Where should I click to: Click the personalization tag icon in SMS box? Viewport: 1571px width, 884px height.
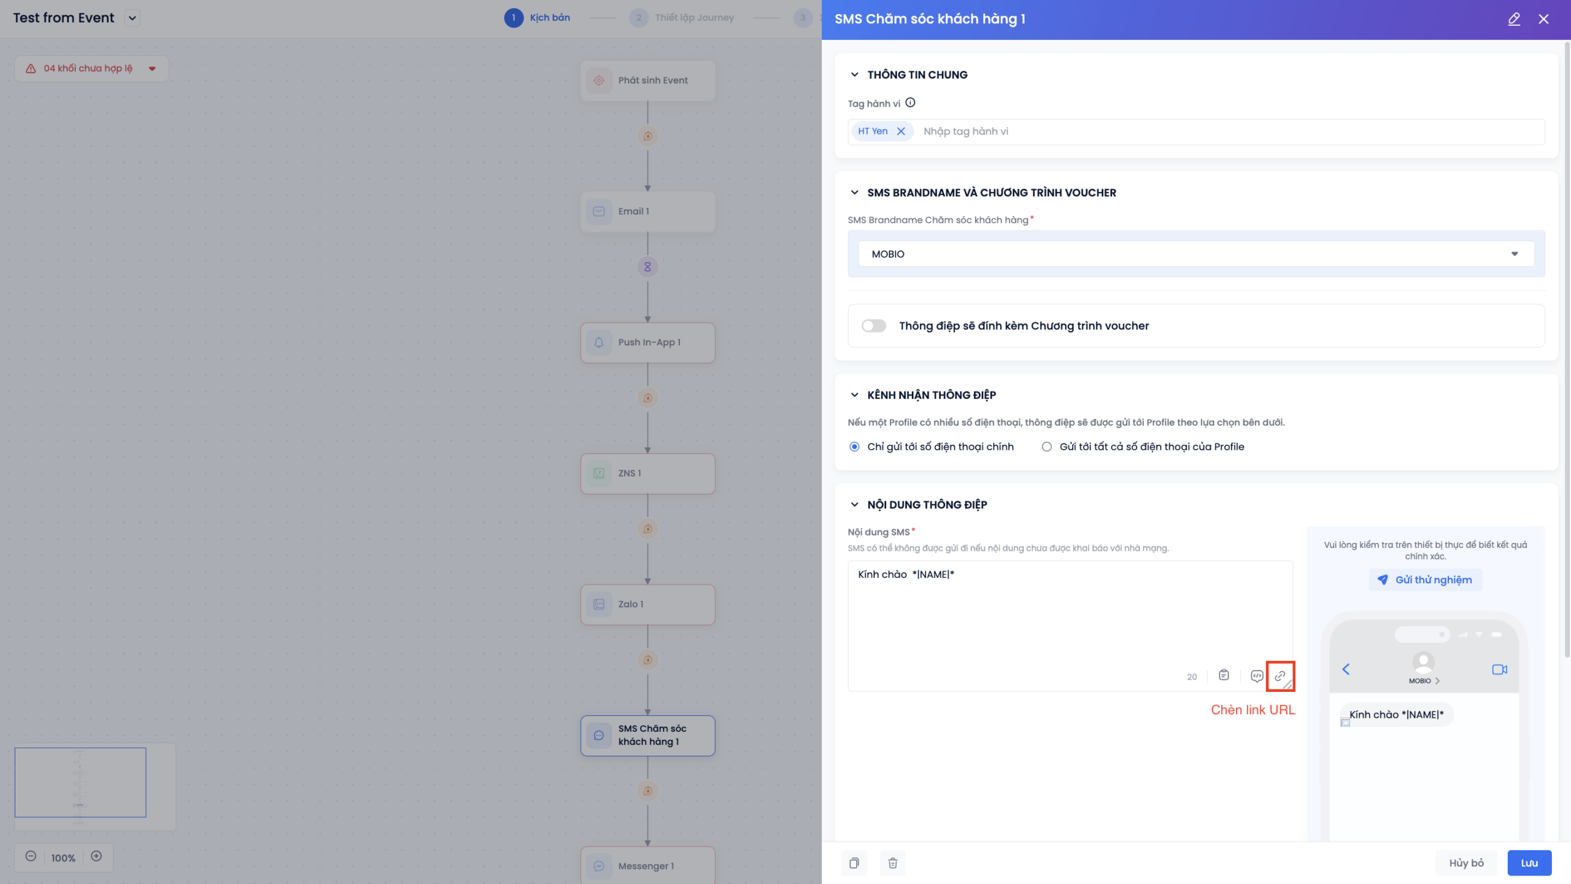tap(1256, 676)
